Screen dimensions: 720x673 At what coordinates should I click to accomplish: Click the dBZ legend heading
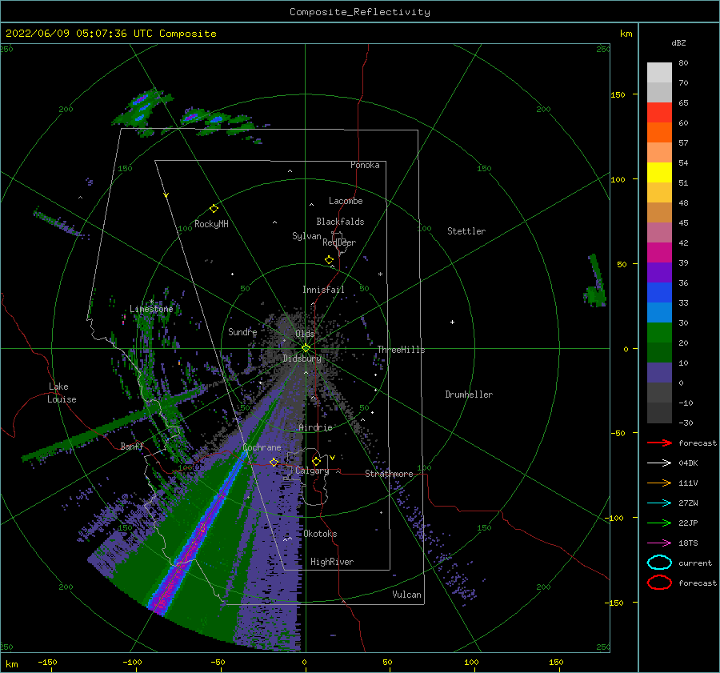click(678, 42)
